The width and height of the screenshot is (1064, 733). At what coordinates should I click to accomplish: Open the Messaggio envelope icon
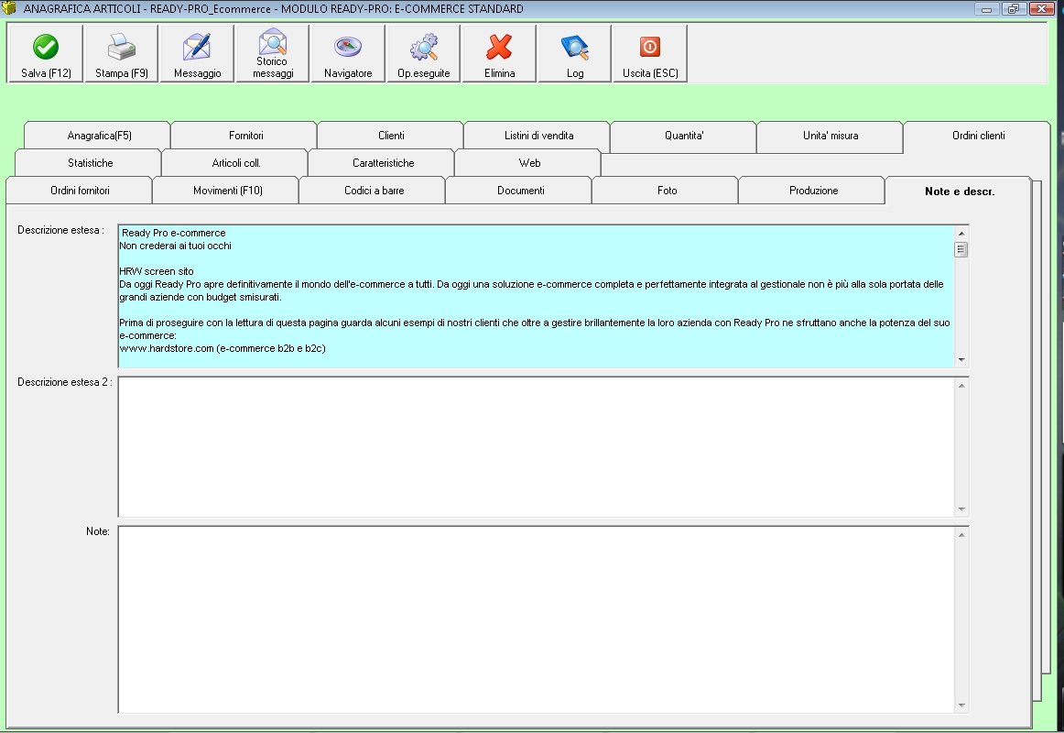pyautogui.click(x=197, y=54)
